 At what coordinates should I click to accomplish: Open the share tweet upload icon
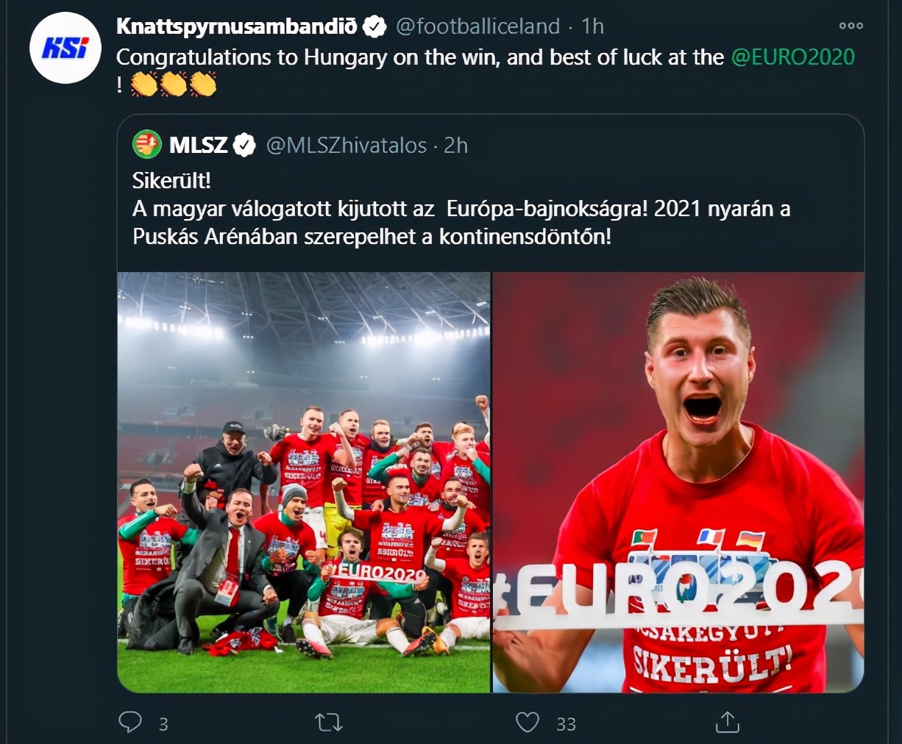pos(727,722)
